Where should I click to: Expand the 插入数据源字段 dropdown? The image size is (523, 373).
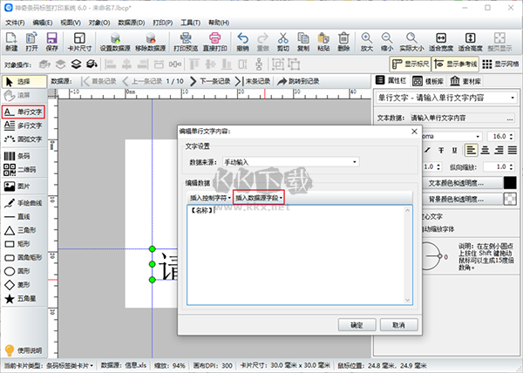(x=260, y=198)
